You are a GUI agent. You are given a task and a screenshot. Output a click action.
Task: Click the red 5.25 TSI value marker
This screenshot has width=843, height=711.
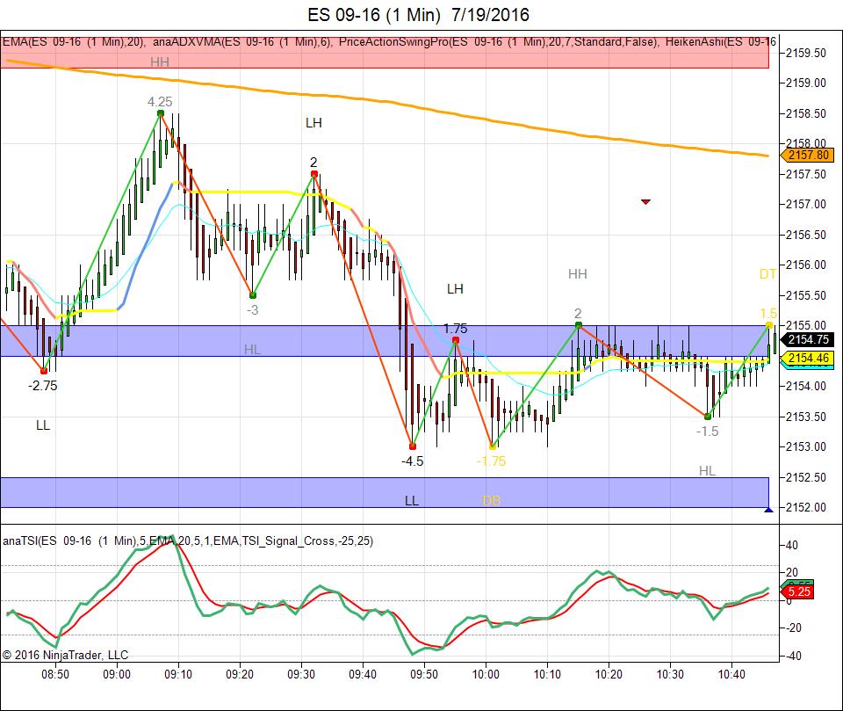[x=798, y=591]
